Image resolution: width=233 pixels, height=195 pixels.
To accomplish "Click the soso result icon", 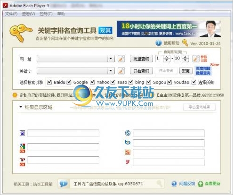I will pyautogui.click(x=128, y=133).
